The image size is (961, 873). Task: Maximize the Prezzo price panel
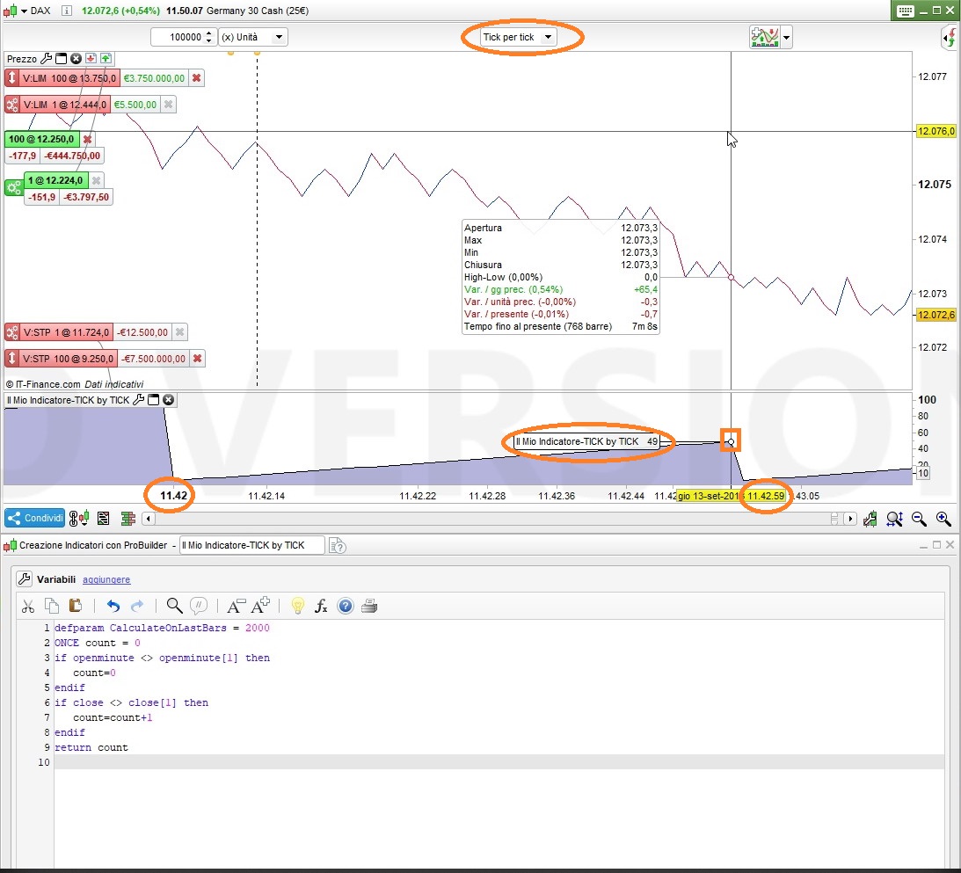pos(61,58)
